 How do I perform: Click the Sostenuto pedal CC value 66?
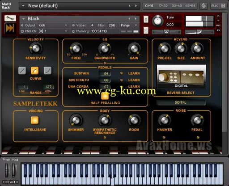105,80
